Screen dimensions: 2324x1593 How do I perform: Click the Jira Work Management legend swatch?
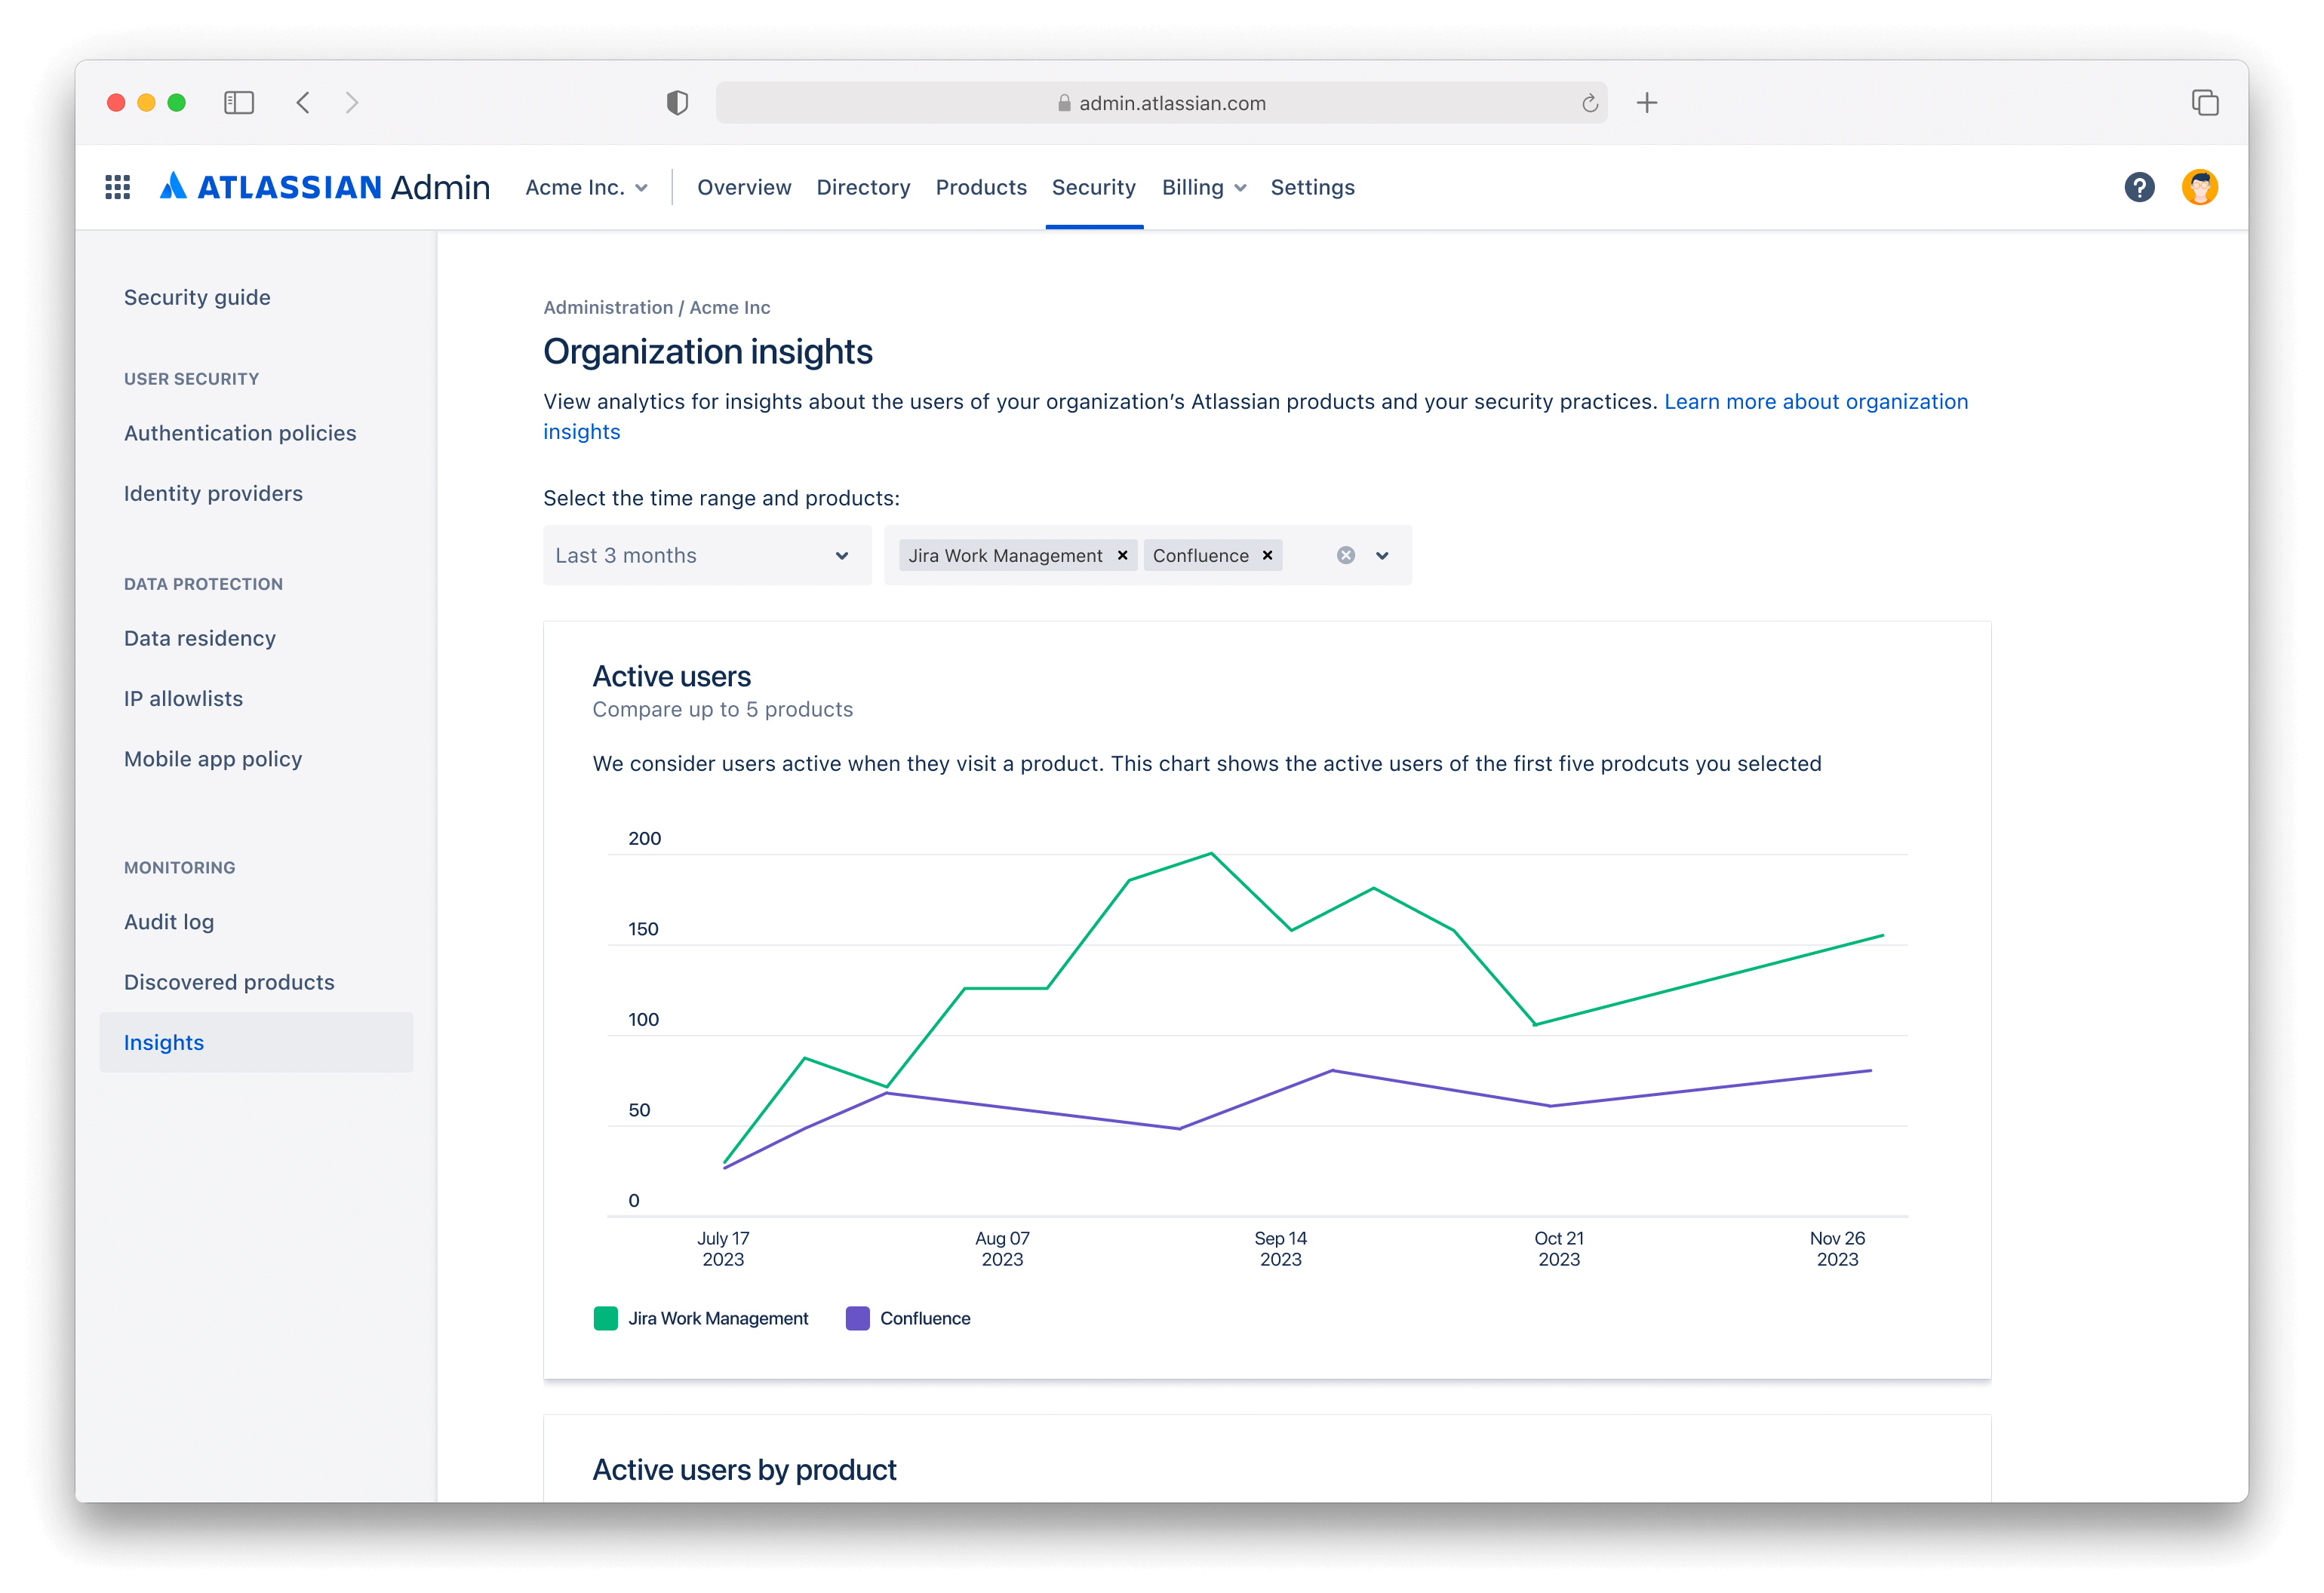tap(605, 1318)
